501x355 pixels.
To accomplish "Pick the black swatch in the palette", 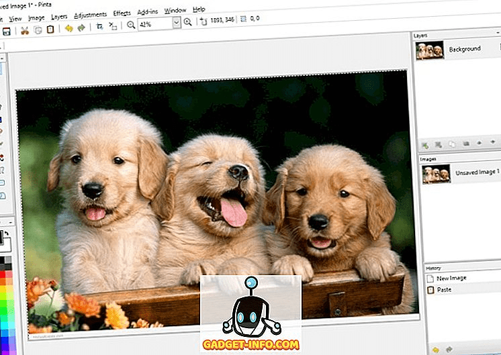I will pos(2,260).
